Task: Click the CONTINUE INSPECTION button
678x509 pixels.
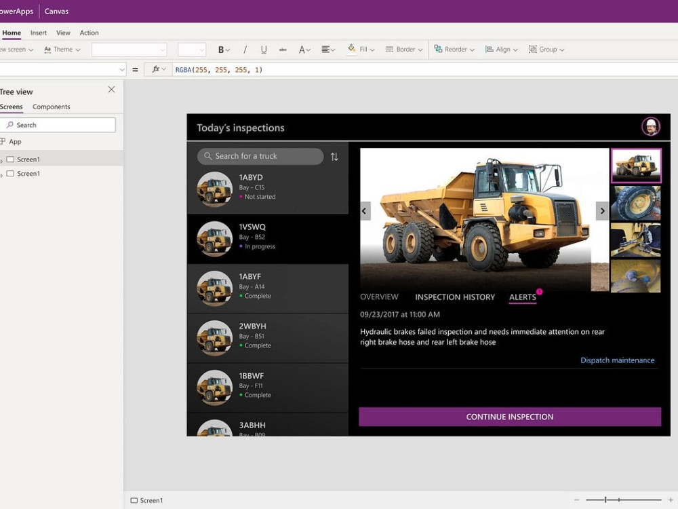Action: point(510,417)
